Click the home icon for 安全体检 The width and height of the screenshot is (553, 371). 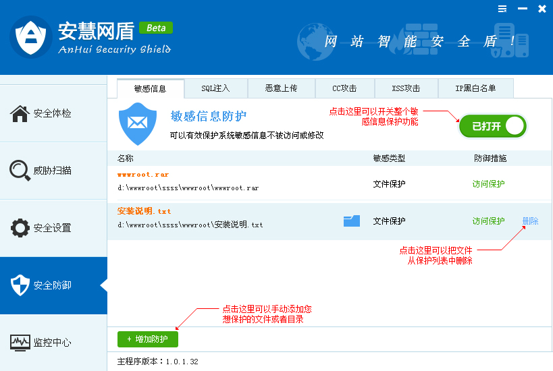20,113
